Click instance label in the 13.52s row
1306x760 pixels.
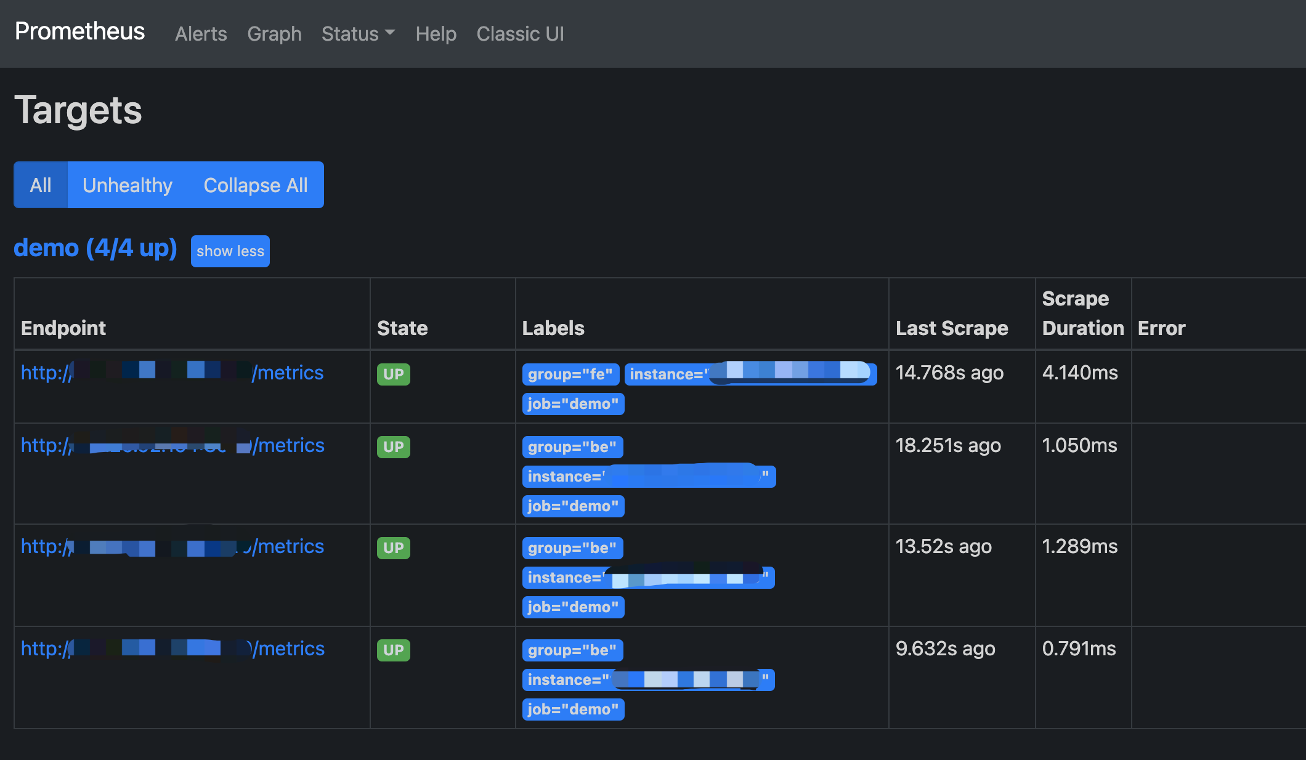point(649,578)
